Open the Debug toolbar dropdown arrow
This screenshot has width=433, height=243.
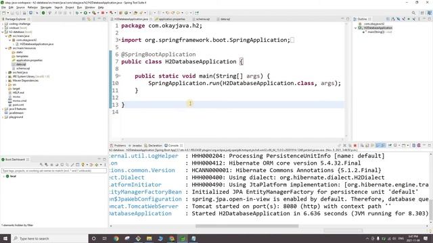[81, 13]
